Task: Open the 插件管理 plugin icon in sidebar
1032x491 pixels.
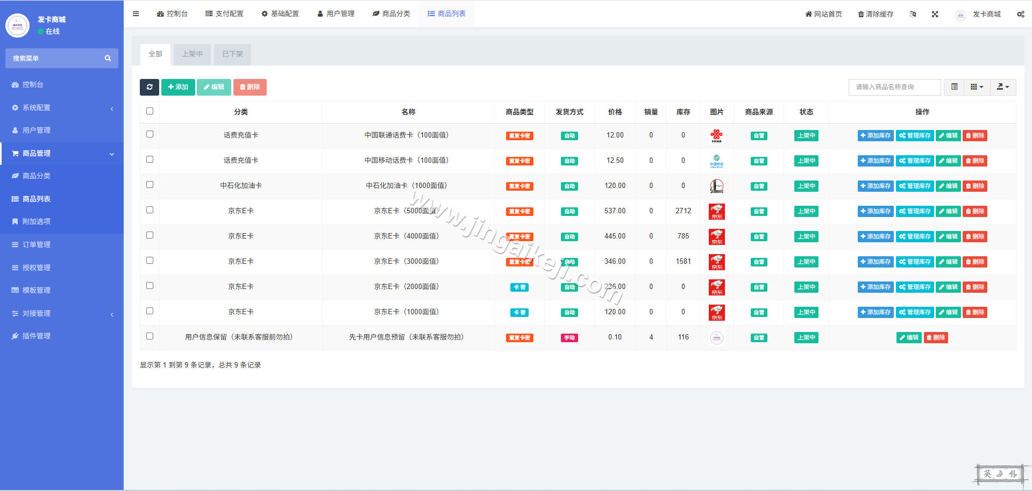Action: pyautogui.click(x=16, y=336)
